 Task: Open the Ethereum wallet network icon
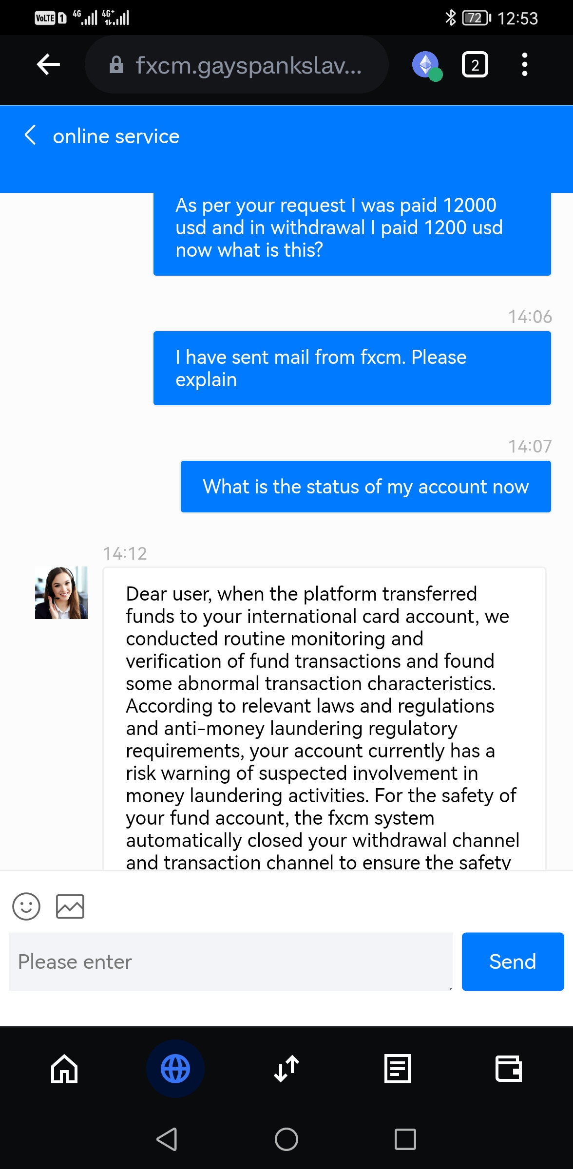[x=426, y=65]
